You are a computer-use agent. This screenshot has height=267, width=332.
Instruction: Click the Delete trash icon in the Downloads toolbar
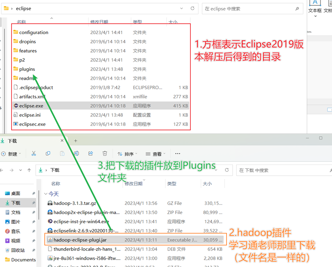105,153
